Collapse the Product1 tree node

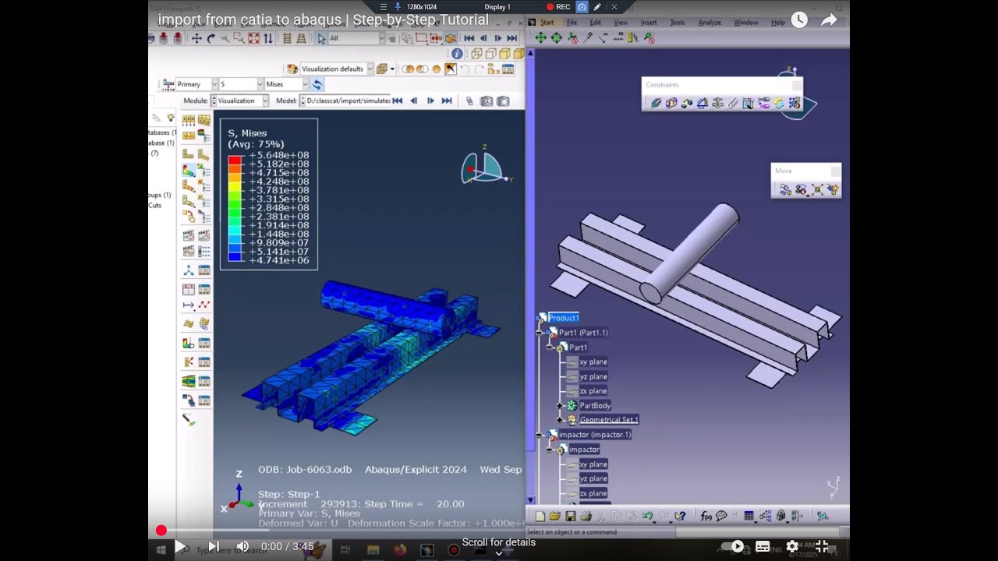(x=540, y=318)
